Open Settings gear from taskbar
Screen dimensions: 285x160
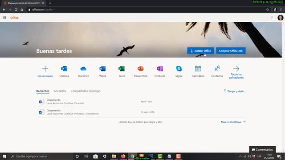[105, 156]
